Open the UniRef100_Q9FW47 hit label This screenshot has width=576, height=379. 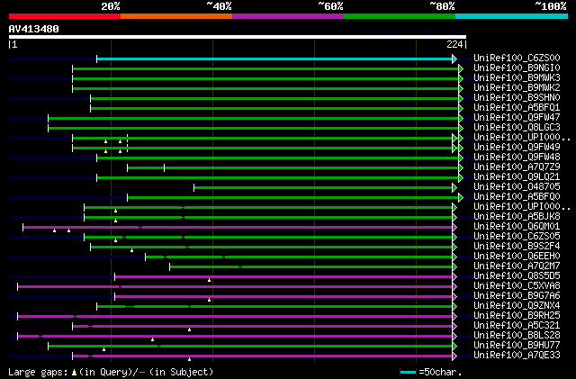point(517,117)
